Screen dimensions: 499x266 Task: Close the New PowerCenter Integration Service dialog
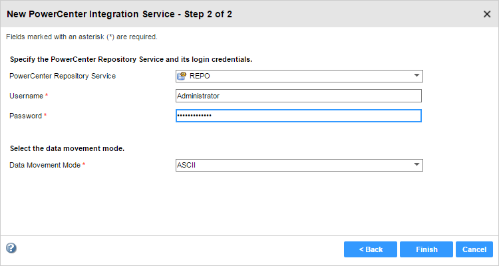tap(487, 14)
